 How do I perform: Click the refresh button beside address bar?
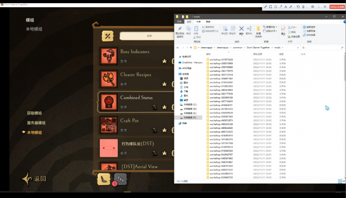303,48
